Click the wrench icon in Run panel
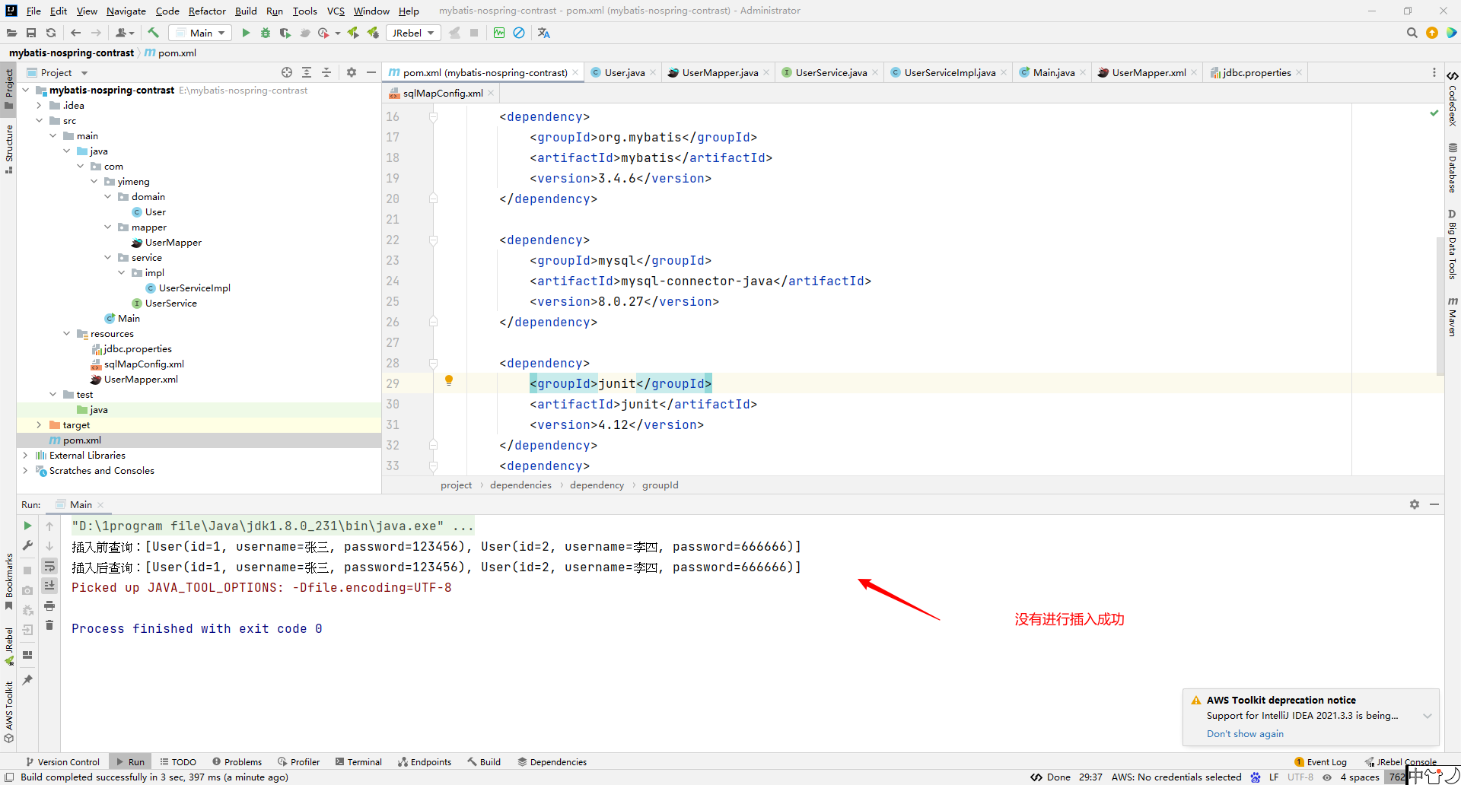This screenshot has height=785, width=1461. click(x=27, y=545)
